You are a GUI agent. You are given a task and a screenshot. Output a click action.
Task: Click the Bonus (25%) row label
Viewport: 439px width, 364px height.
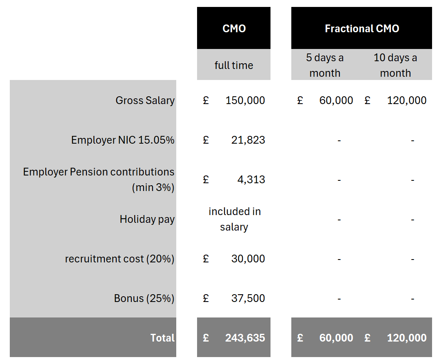pos(144,298)
